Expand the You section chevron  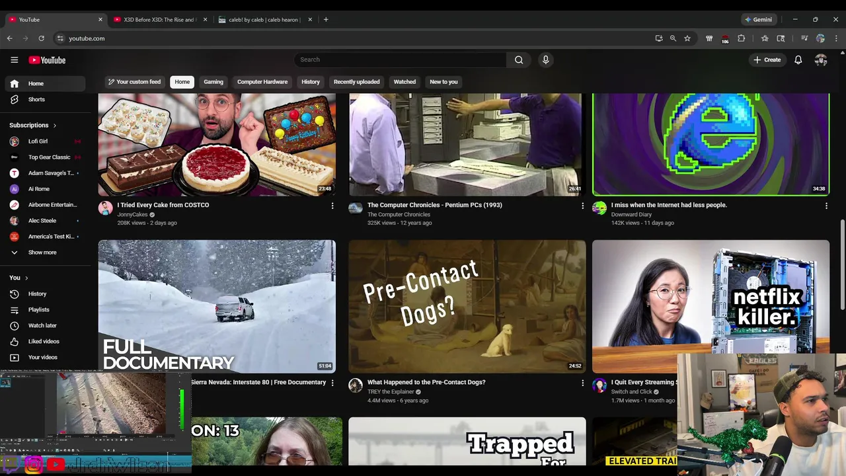point(26,278)
